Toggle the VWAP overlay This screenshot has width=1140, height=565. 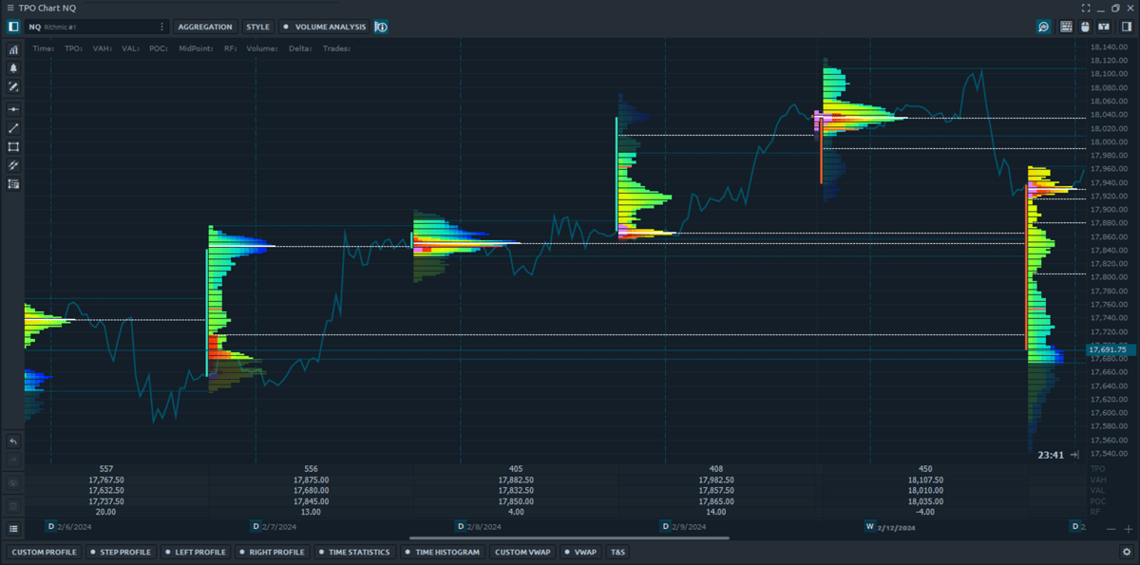[x=579, y=552]
